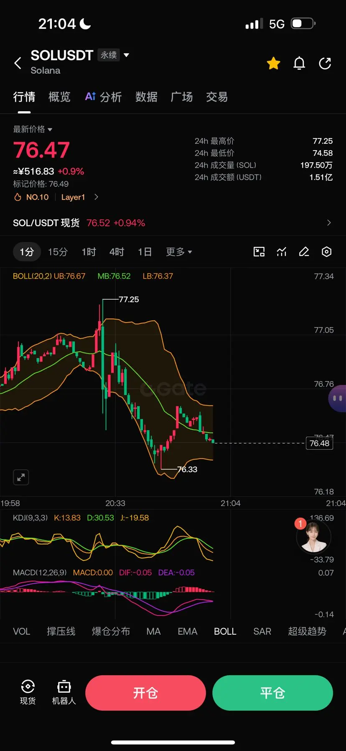Screen dimensions: 346x751
Task: Tap the 24h 最低价 value 74.58
Action: pos(323,153)
